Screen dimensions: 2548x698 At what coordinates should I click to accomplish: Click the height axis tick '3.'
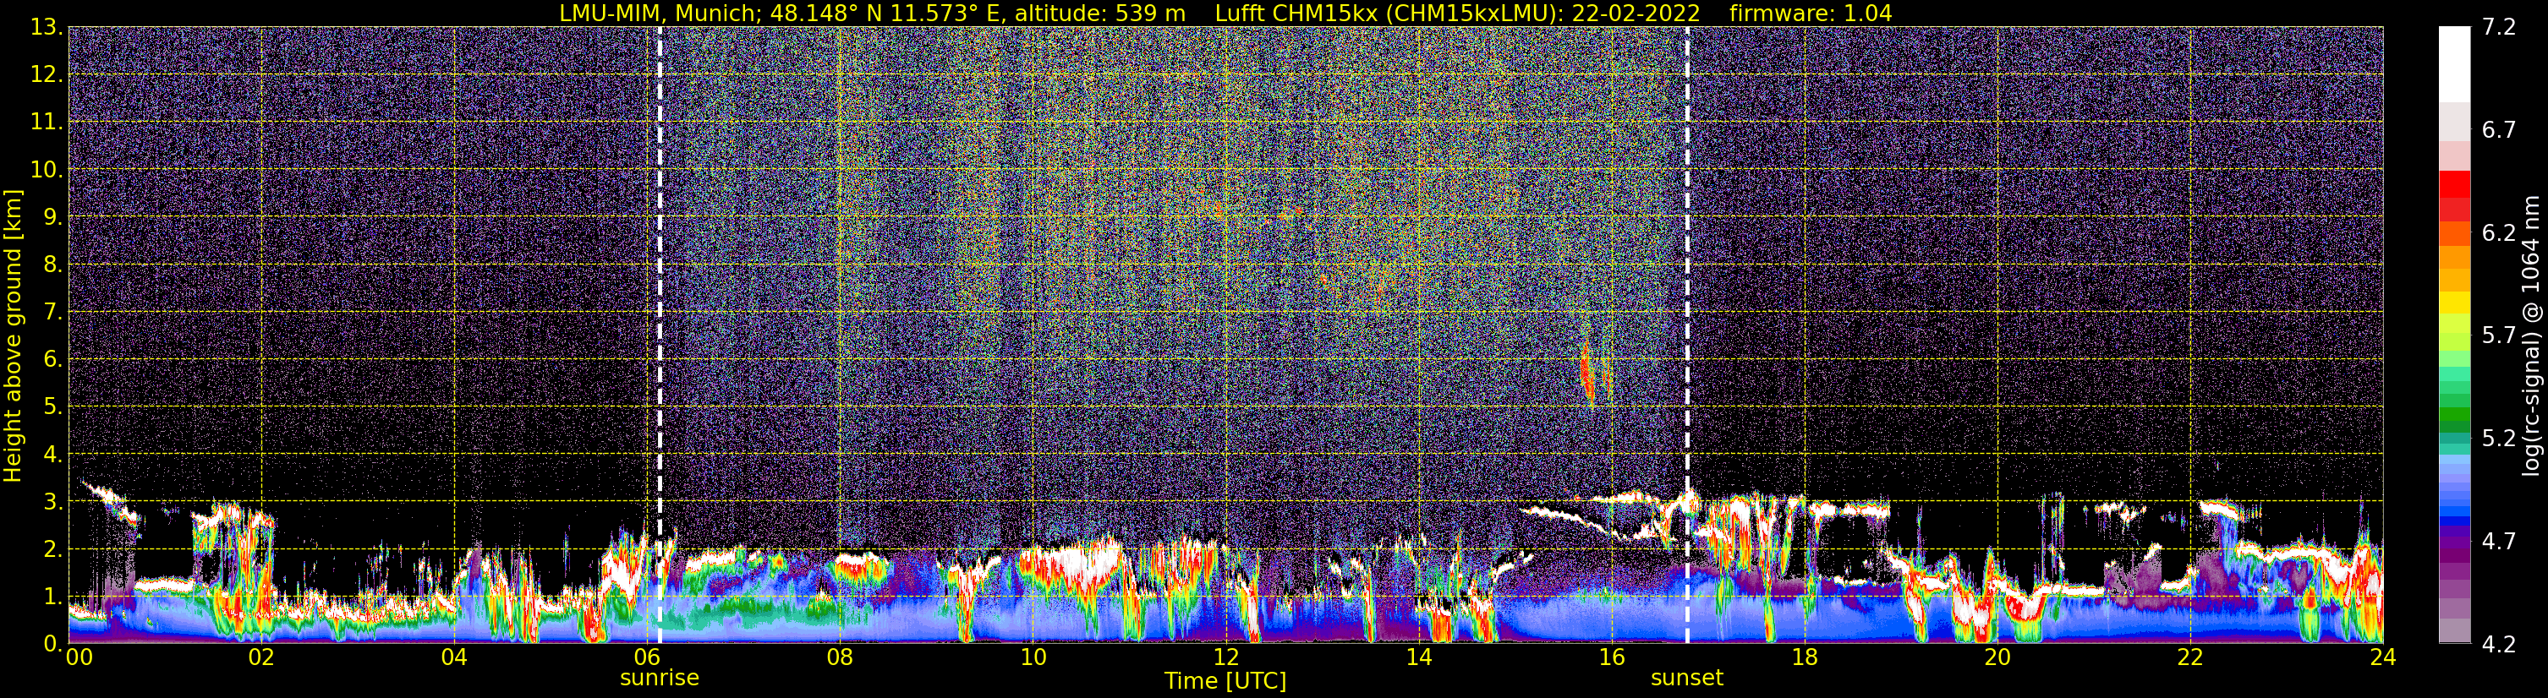(53, 501)
